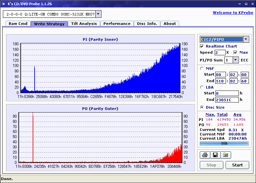Click the MSF Start minutes field
Image resolution: width=256 pixels, height=183 pixels.
coord(220,75)
